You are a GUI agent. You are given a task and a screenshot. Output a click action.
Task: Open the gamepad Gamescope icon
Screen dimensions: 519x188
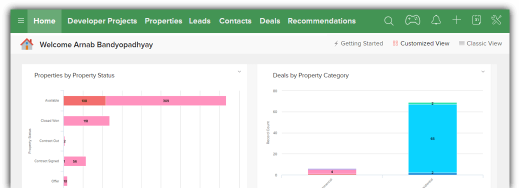pos(413,20)
